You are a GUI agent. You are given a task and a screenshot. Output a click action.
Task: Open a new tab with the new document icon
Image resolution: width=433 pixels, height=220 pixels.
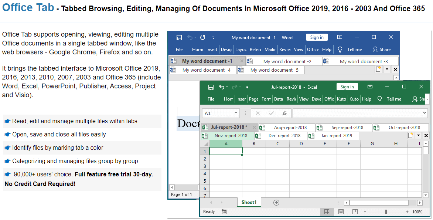(x=378, y=69)
